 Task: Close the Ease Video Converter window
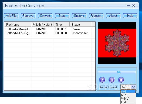point(134,6)
